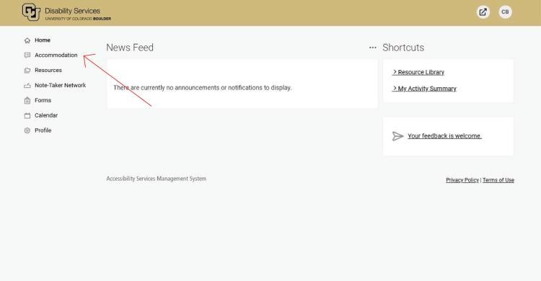Click the Home house icon
The image size is (541, 281).
[27, 40]
